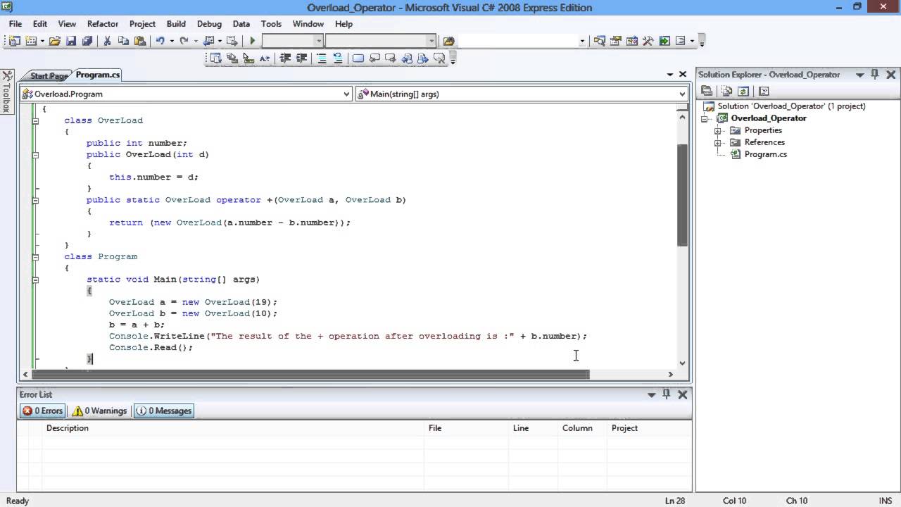
Task: Open the Properties Window toolbar icon
Action: (x=616, y=41)
